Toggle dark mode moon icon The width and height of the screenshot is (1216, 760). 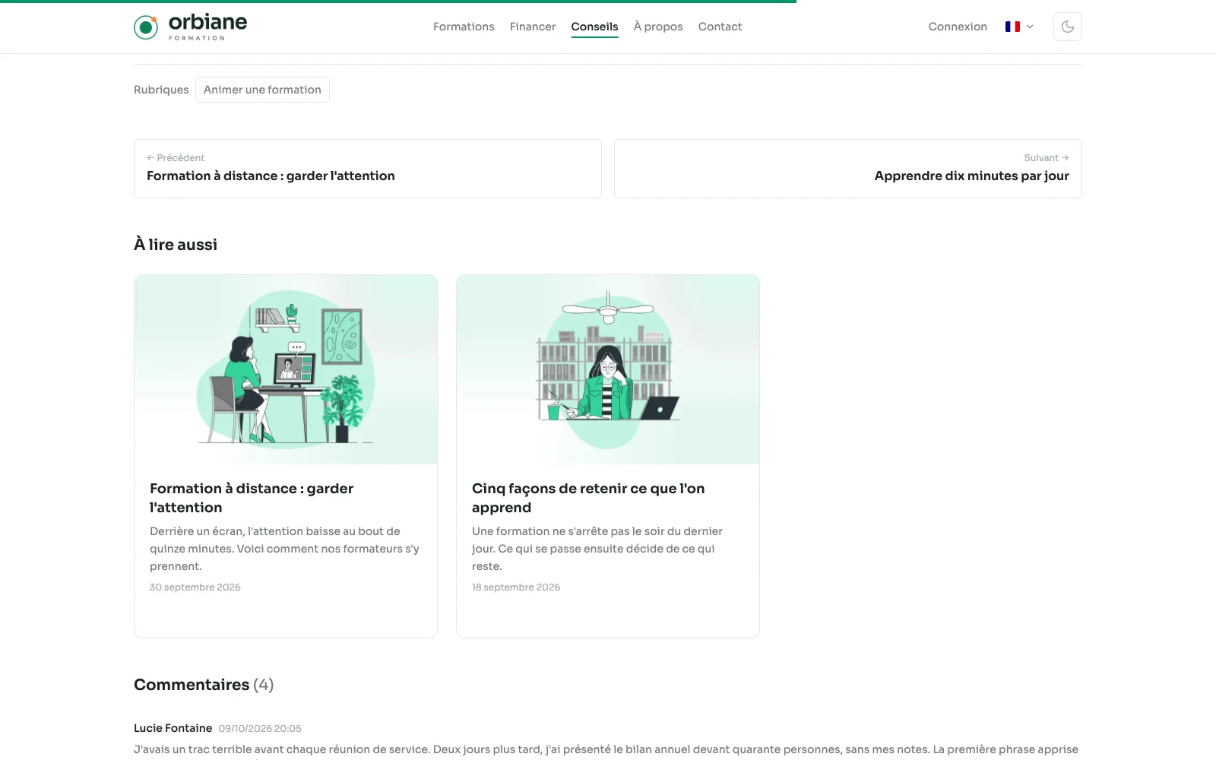coord(1067,27)
